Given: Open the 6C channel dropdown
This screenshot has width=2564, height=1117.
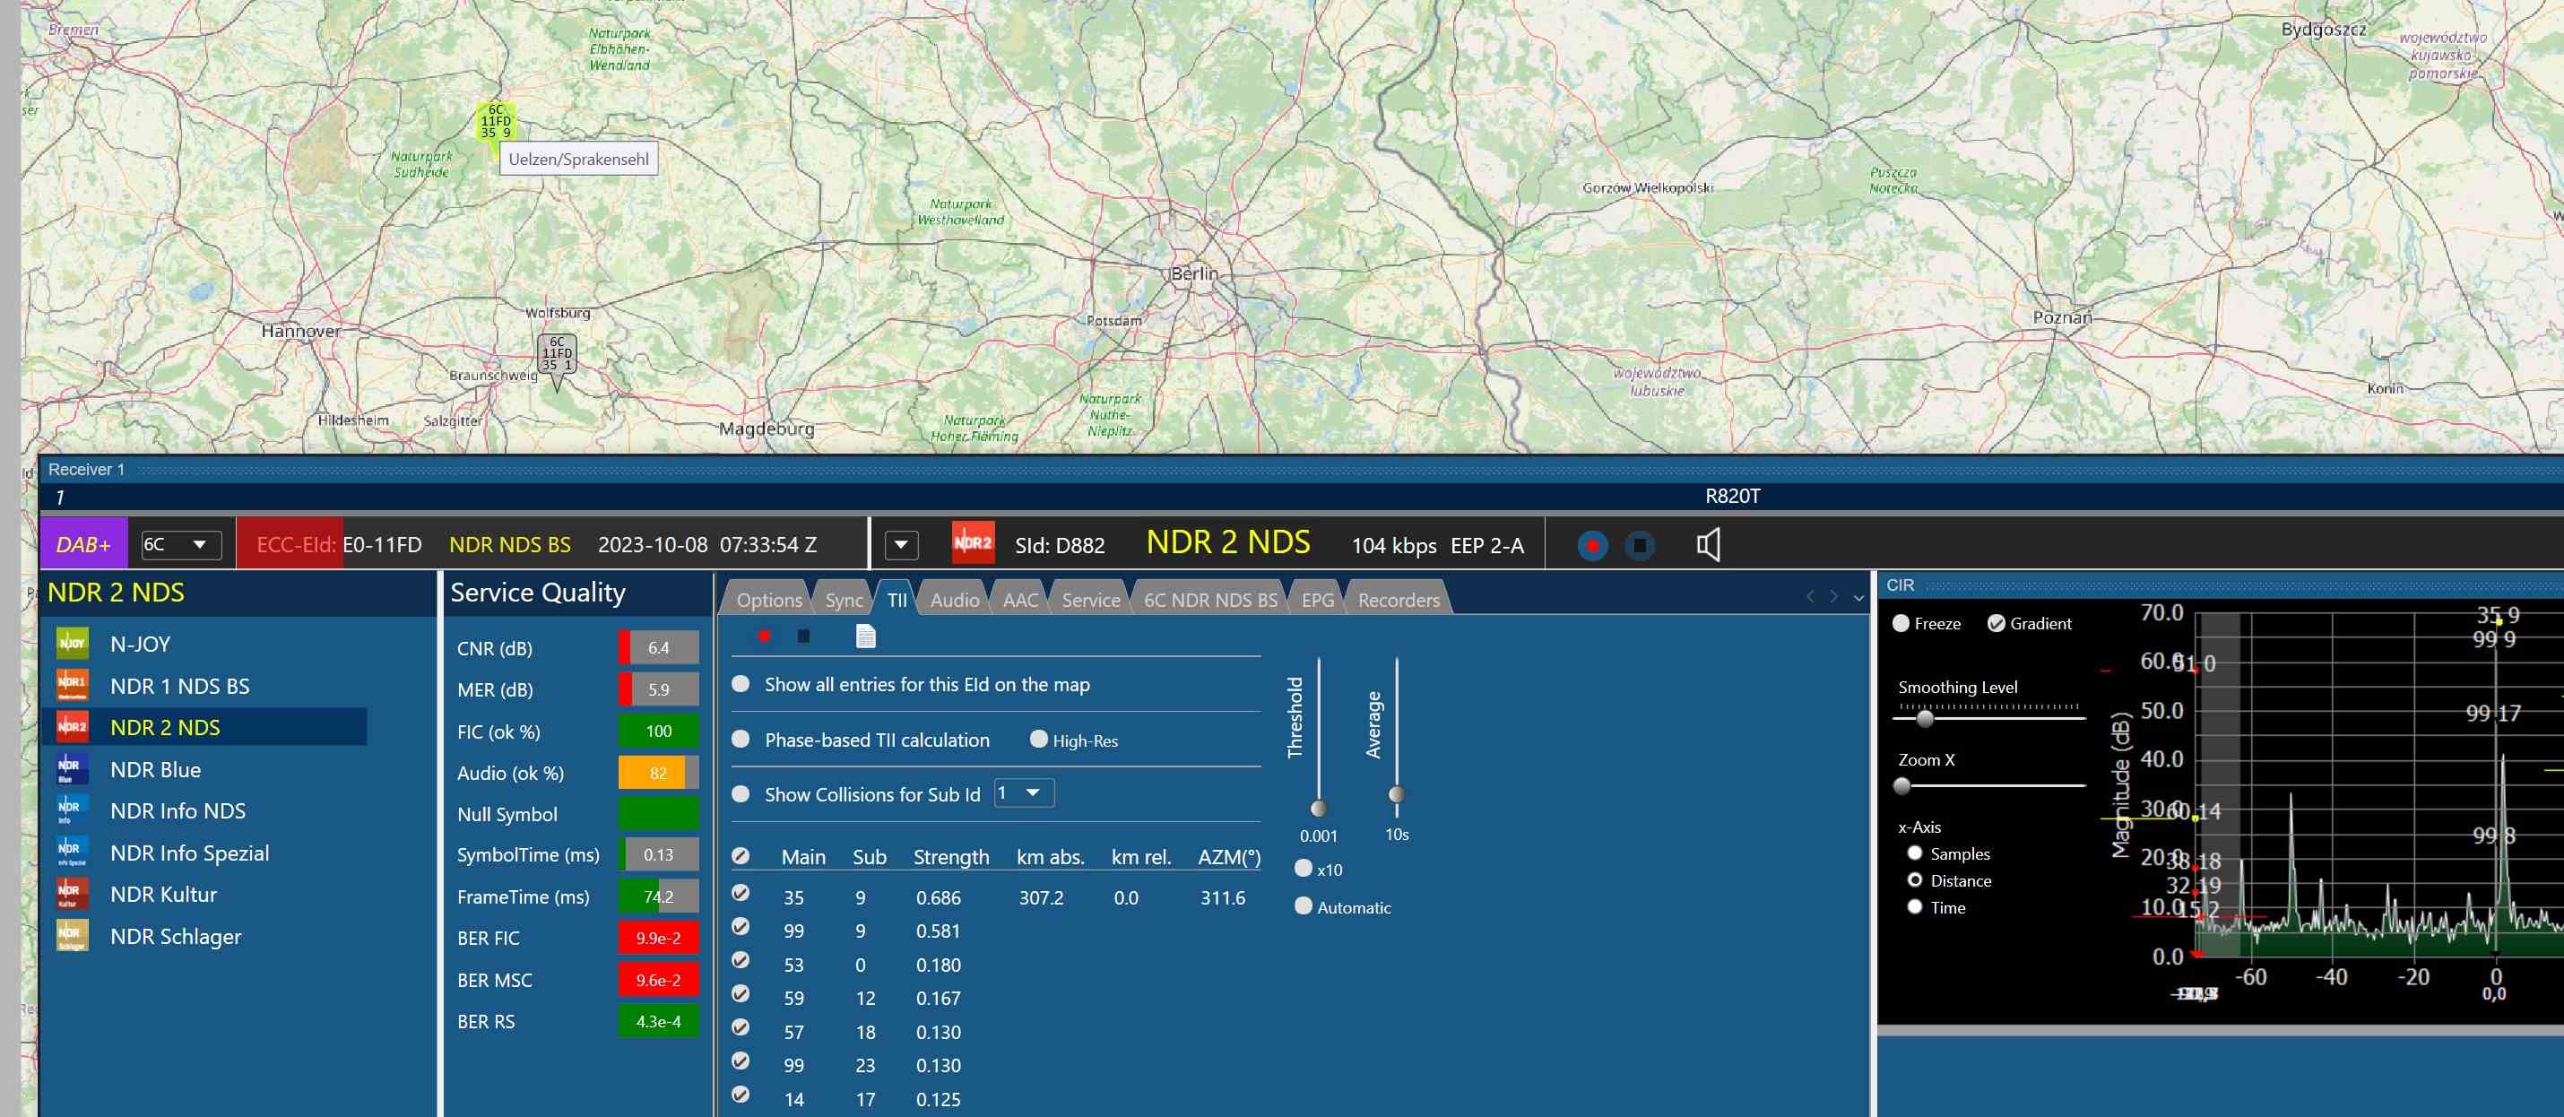Looking at the screenshot, I should coord(180,544).
